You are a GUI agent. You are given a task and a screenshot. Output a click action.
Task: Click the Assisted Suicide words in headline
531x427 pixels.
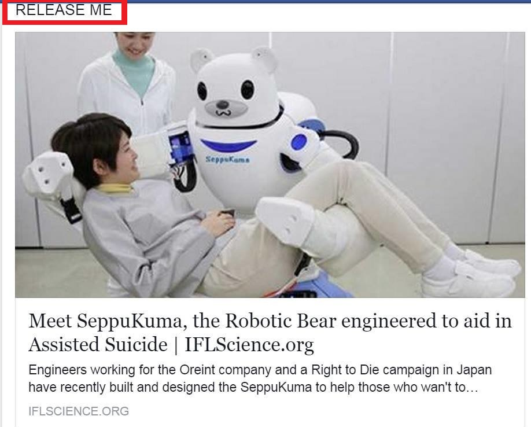click(x=98, y=344)
